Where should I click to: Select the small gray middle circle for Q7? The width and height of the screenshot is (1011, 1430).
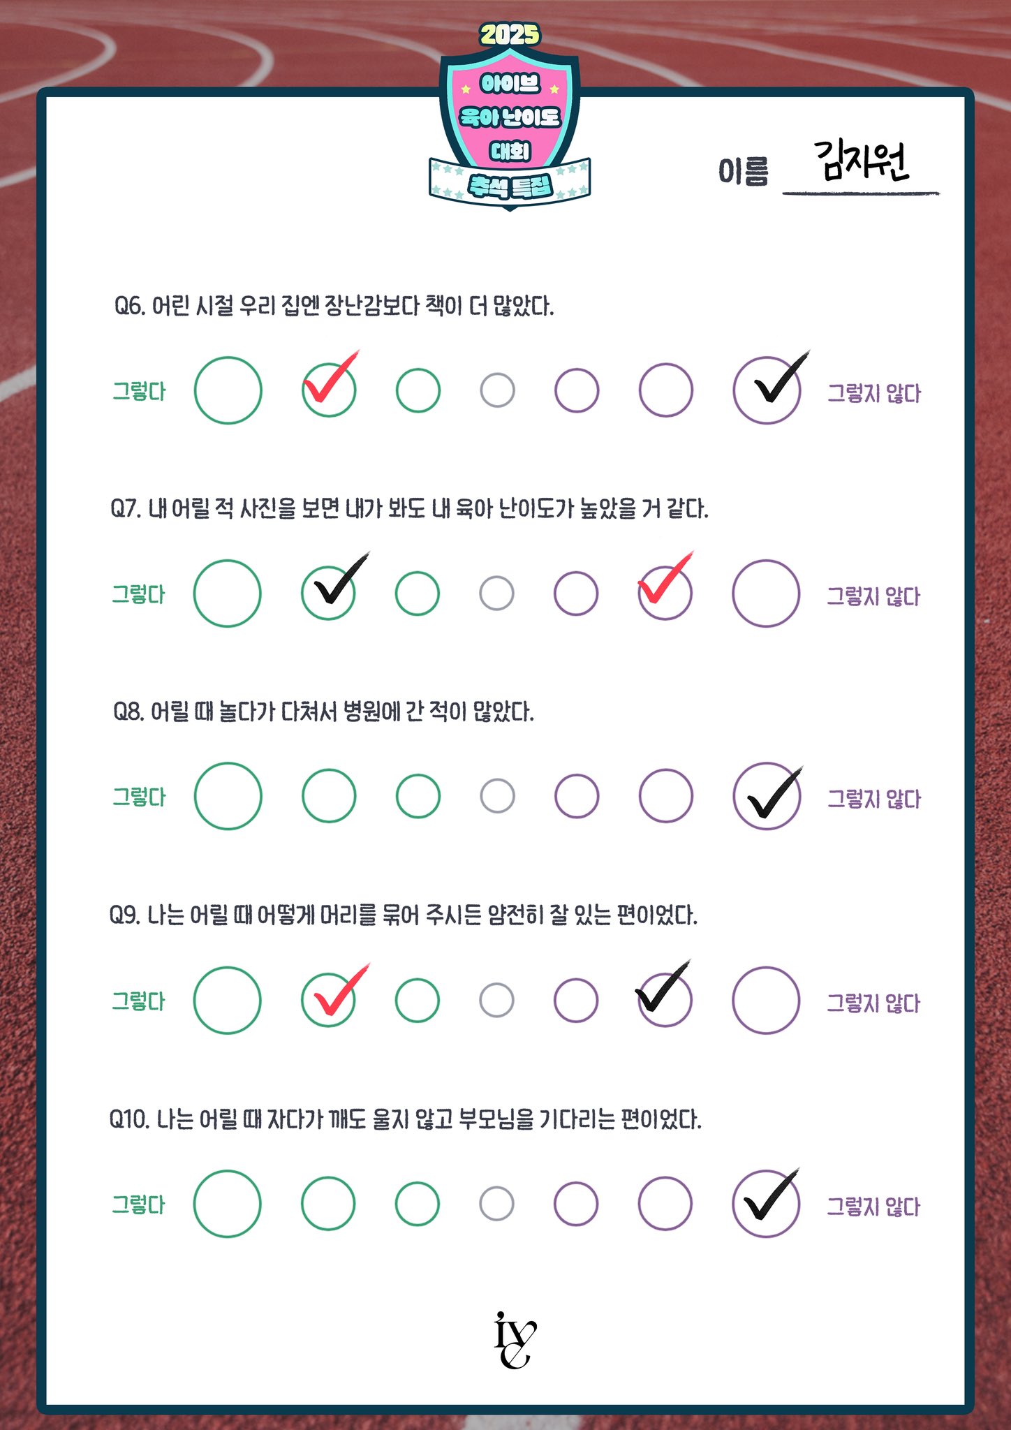[x=496, y=594]
